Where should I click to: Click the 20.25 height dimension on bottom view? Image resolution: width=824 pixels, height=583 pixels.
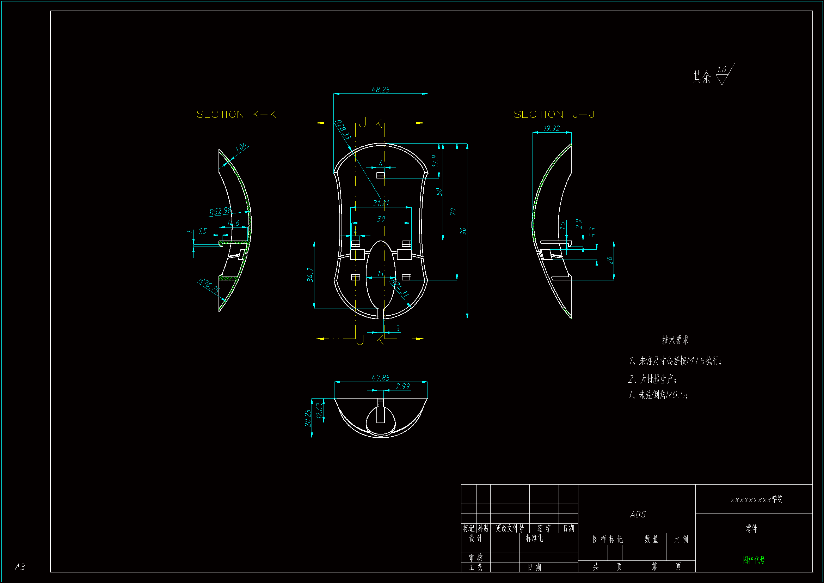tap(308, 418)
